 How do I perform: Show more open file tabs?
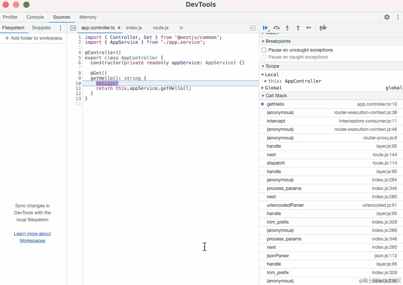tap(181, 28)
